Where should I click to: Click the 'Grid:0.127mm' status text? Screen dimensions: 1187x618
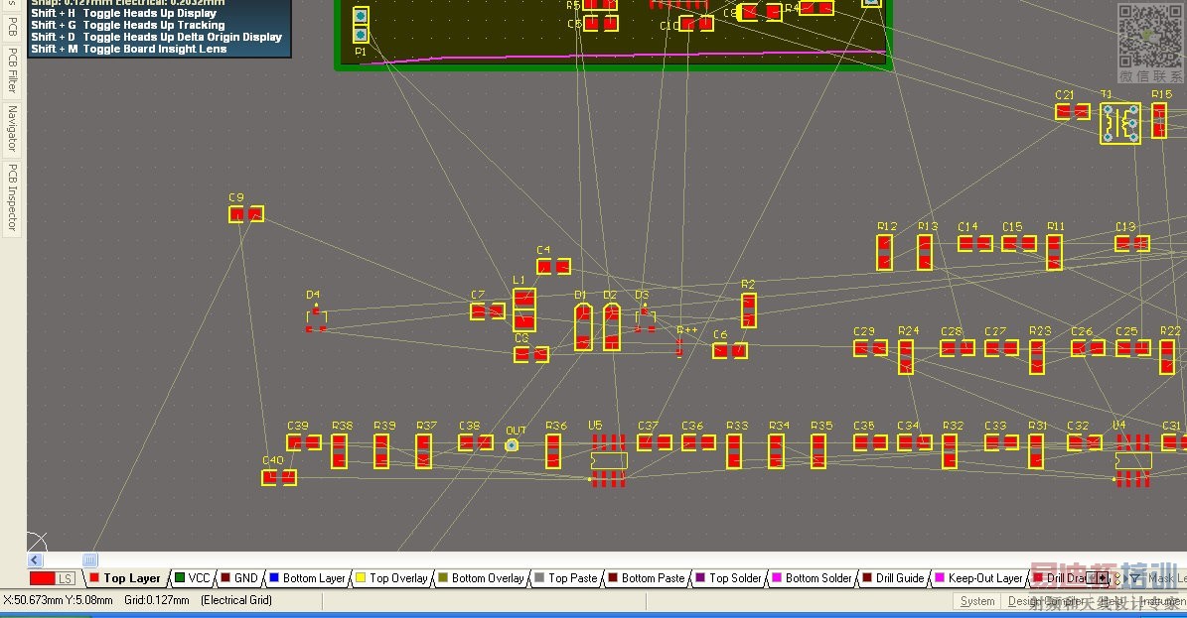(x=157, y=600)
